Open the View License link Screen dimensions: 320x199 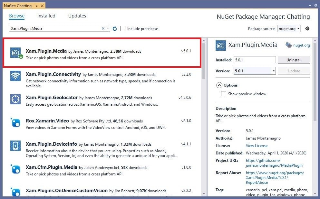257,146
